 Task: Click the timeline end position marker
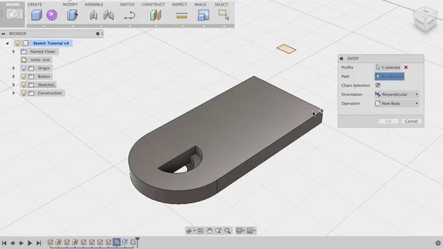pyautogui.click(x=137, y=241)
